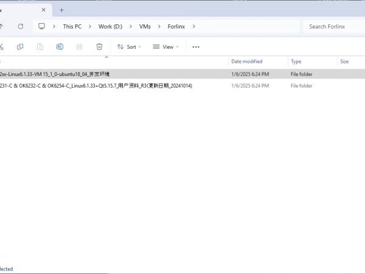Open the Sort dropdown menu
Viewport: 365px width, 274px height.
click(129, 47)
